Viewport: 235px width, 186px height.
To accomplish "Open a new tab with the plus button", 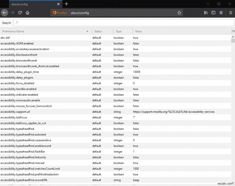I will (66, 4).
